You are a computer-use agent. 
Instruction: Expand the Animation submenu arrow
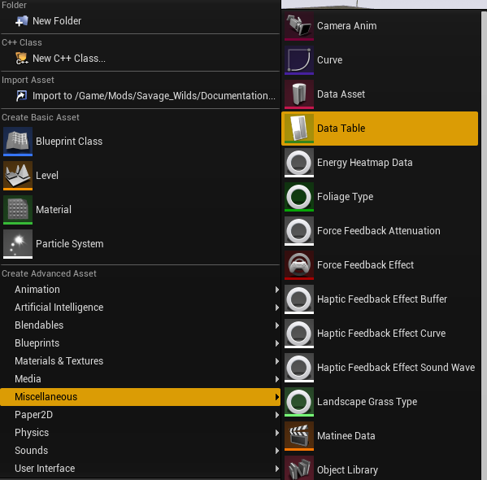[276, 290]
